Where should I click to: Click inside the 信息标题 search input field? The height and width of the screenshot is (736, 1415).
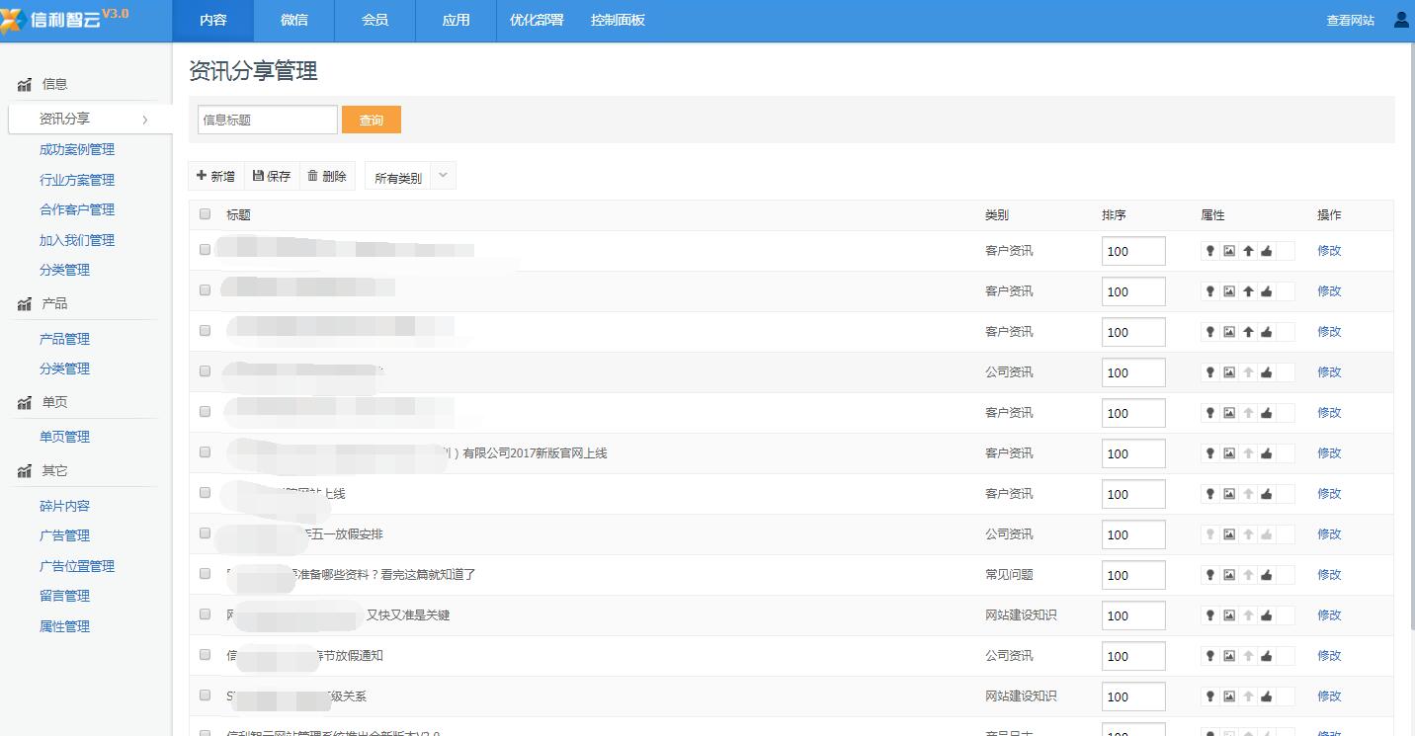(x=267, y=119)
